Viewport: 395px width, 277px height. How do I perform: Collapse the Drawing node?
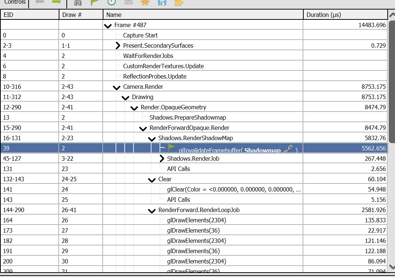tap(125, 98)
